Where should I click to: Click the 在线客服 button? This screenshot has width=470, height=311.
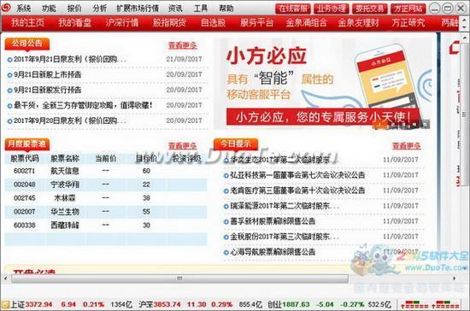tap(293, 9)
